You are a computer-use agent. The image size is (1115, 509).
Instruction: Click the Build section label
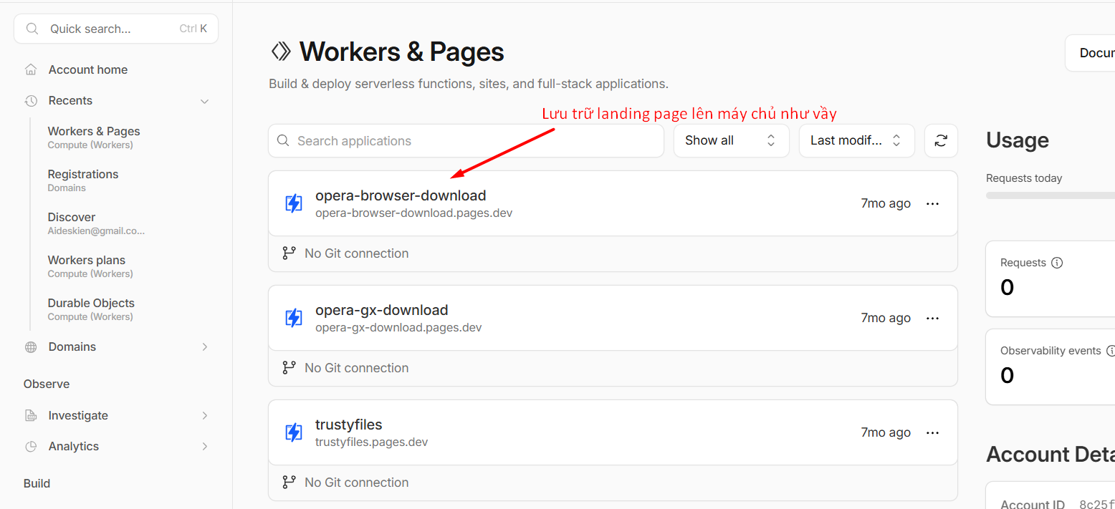[x=37, y=484]
